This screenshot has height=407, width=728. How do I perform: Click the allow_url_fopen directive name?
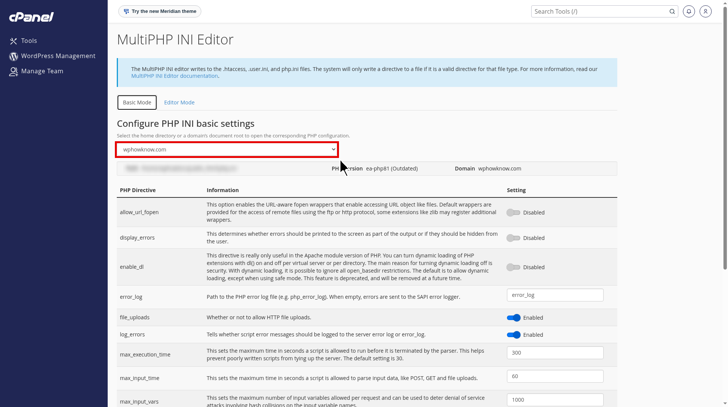(x=139, y=212)
